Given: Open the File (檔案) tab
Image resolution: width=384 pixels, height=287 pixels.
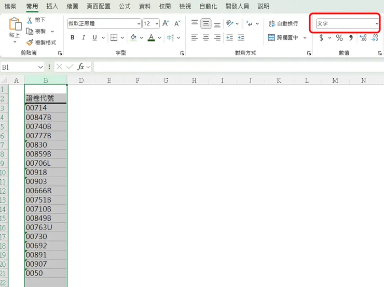Looking at the screenshot, I should [10, 6].
